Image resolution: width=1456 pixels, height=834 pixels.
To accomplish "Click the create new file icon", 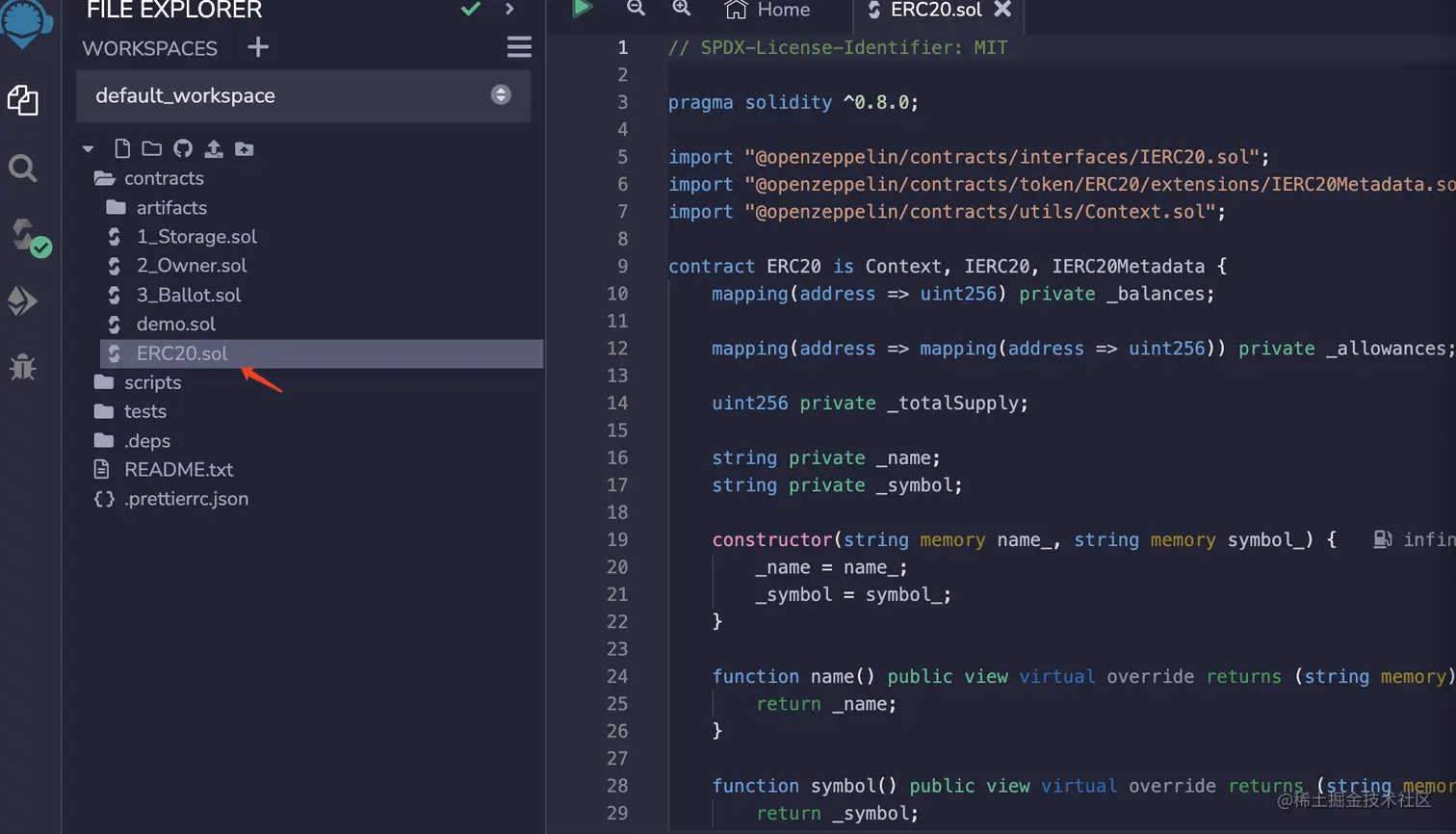I will pyautogui.click(x=122, y=148).
